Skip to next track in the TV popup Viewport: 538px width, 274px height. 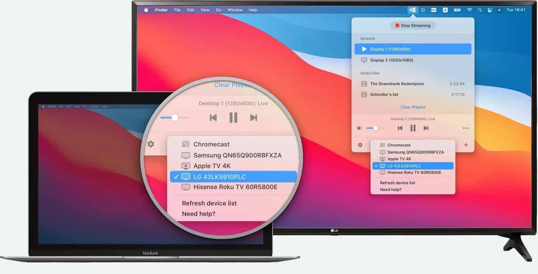[x=426, y=128]
